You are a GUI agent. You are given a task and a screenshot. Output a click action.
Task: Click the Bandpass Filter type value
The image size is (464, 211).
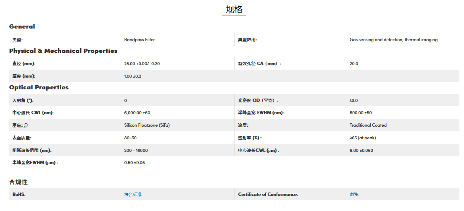(x=140, y=40)
